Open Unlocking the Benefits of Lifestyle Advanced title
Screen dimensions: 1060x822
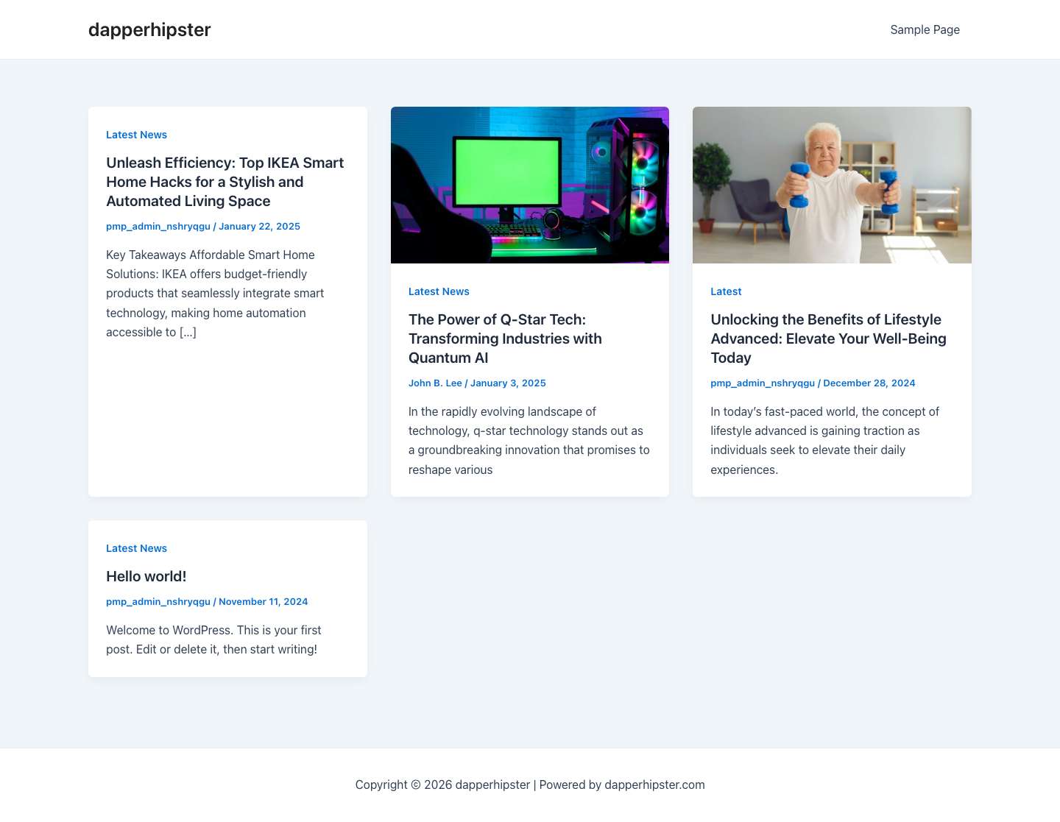(828, 339)
